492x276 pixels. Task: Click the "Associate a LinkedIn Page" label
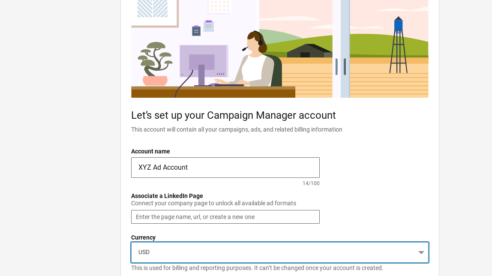pos(167,196)
